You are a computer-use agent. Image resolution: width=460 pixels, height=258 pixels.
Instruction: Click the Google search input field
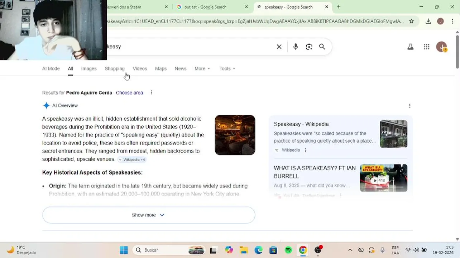pos(190,47)
